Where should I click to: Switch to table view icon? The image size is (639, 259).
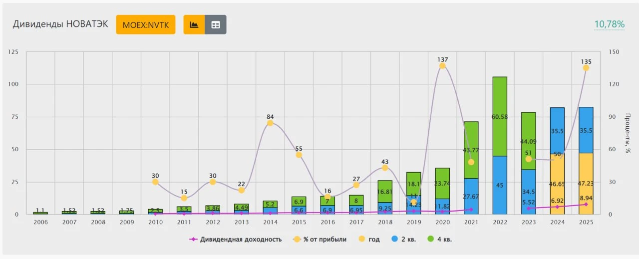[216, 24]
